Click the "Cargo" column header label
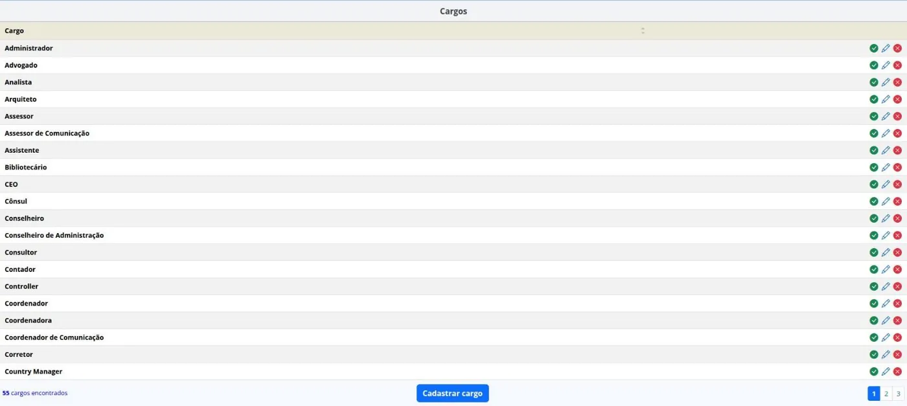 (14, 30)
